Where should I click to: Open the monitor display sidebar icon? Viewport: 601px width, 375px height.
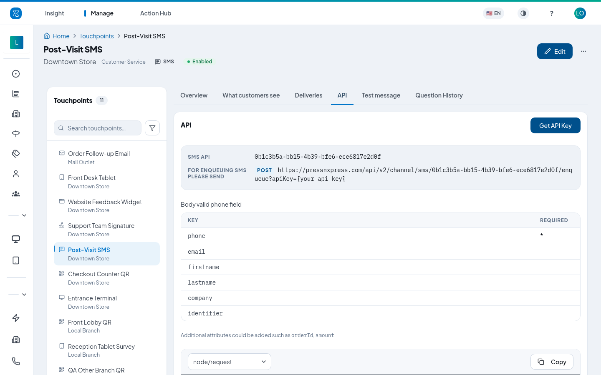pyautogui.click(x=16, y=239)
